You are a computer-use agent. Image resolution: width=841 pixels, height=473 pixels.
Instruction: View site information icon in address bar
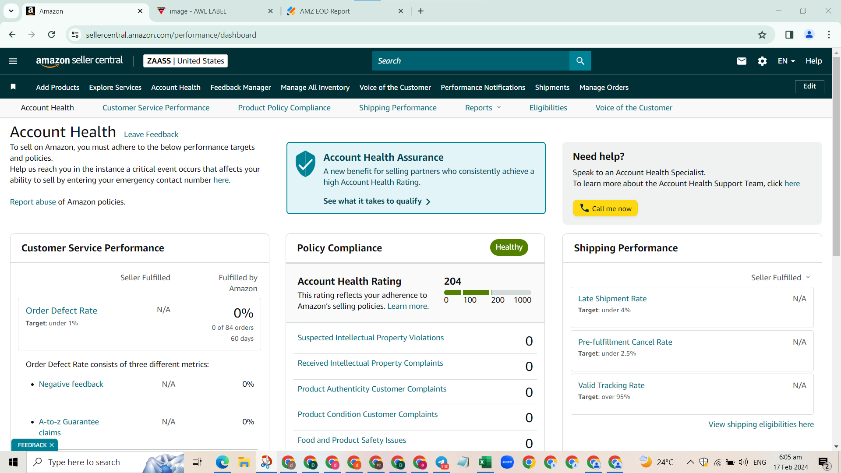coord(75,35)
